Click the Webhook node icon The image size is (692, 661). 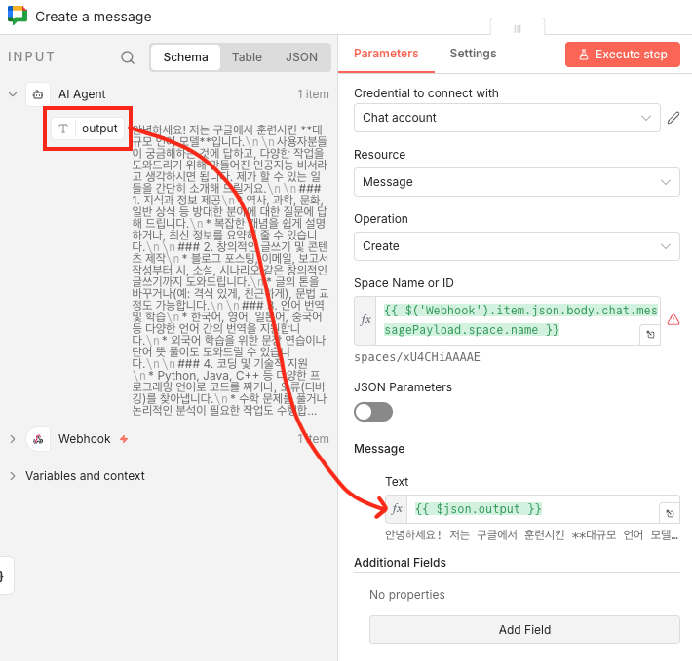[x=38, y=439]
